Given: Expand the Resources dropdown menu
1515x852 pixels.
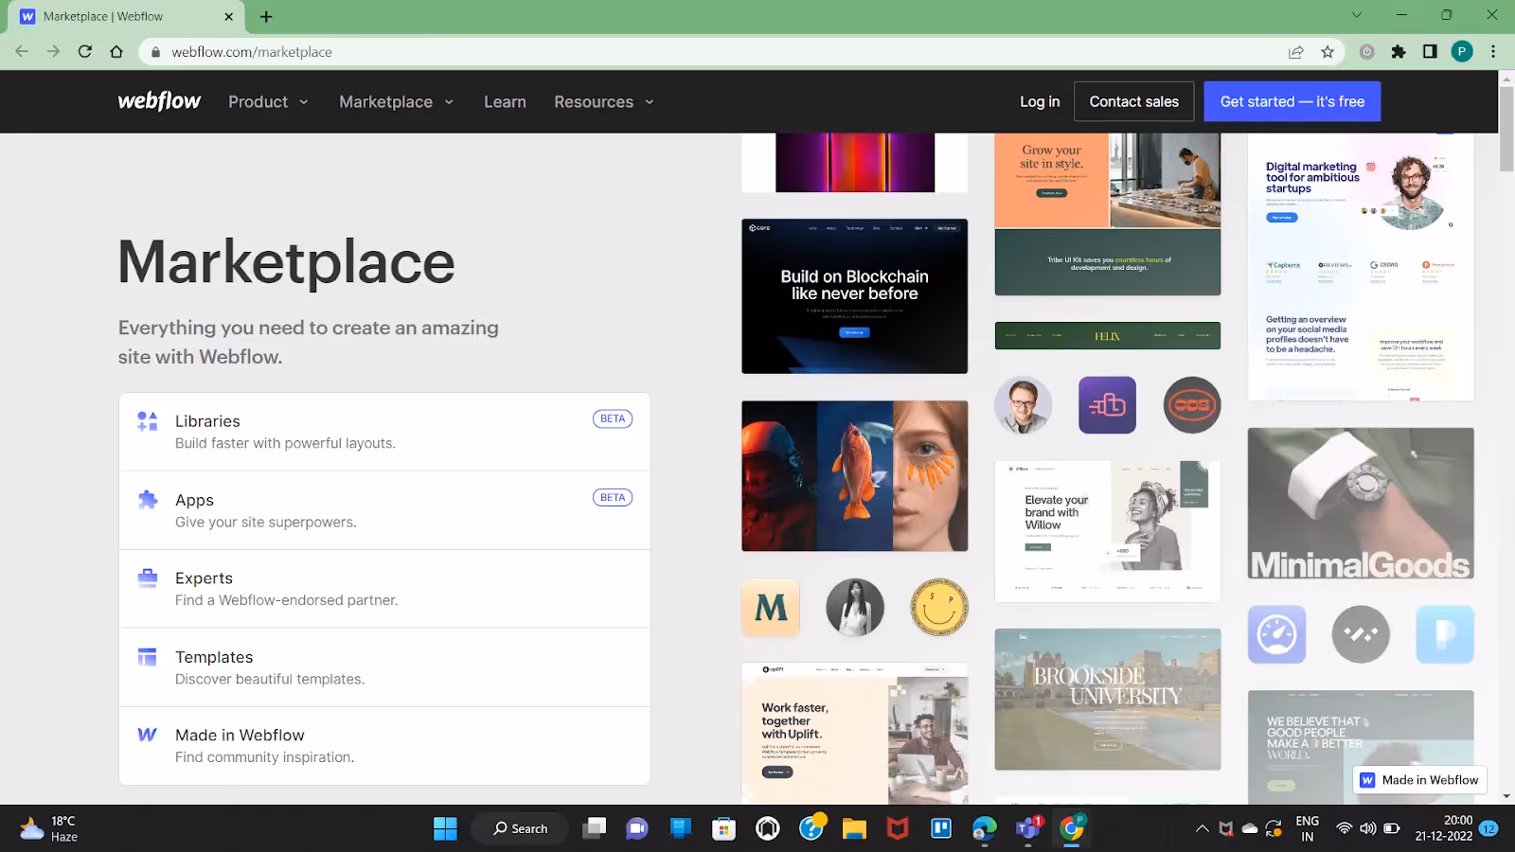Looking at the screenshot, I should tap(604, 101).
